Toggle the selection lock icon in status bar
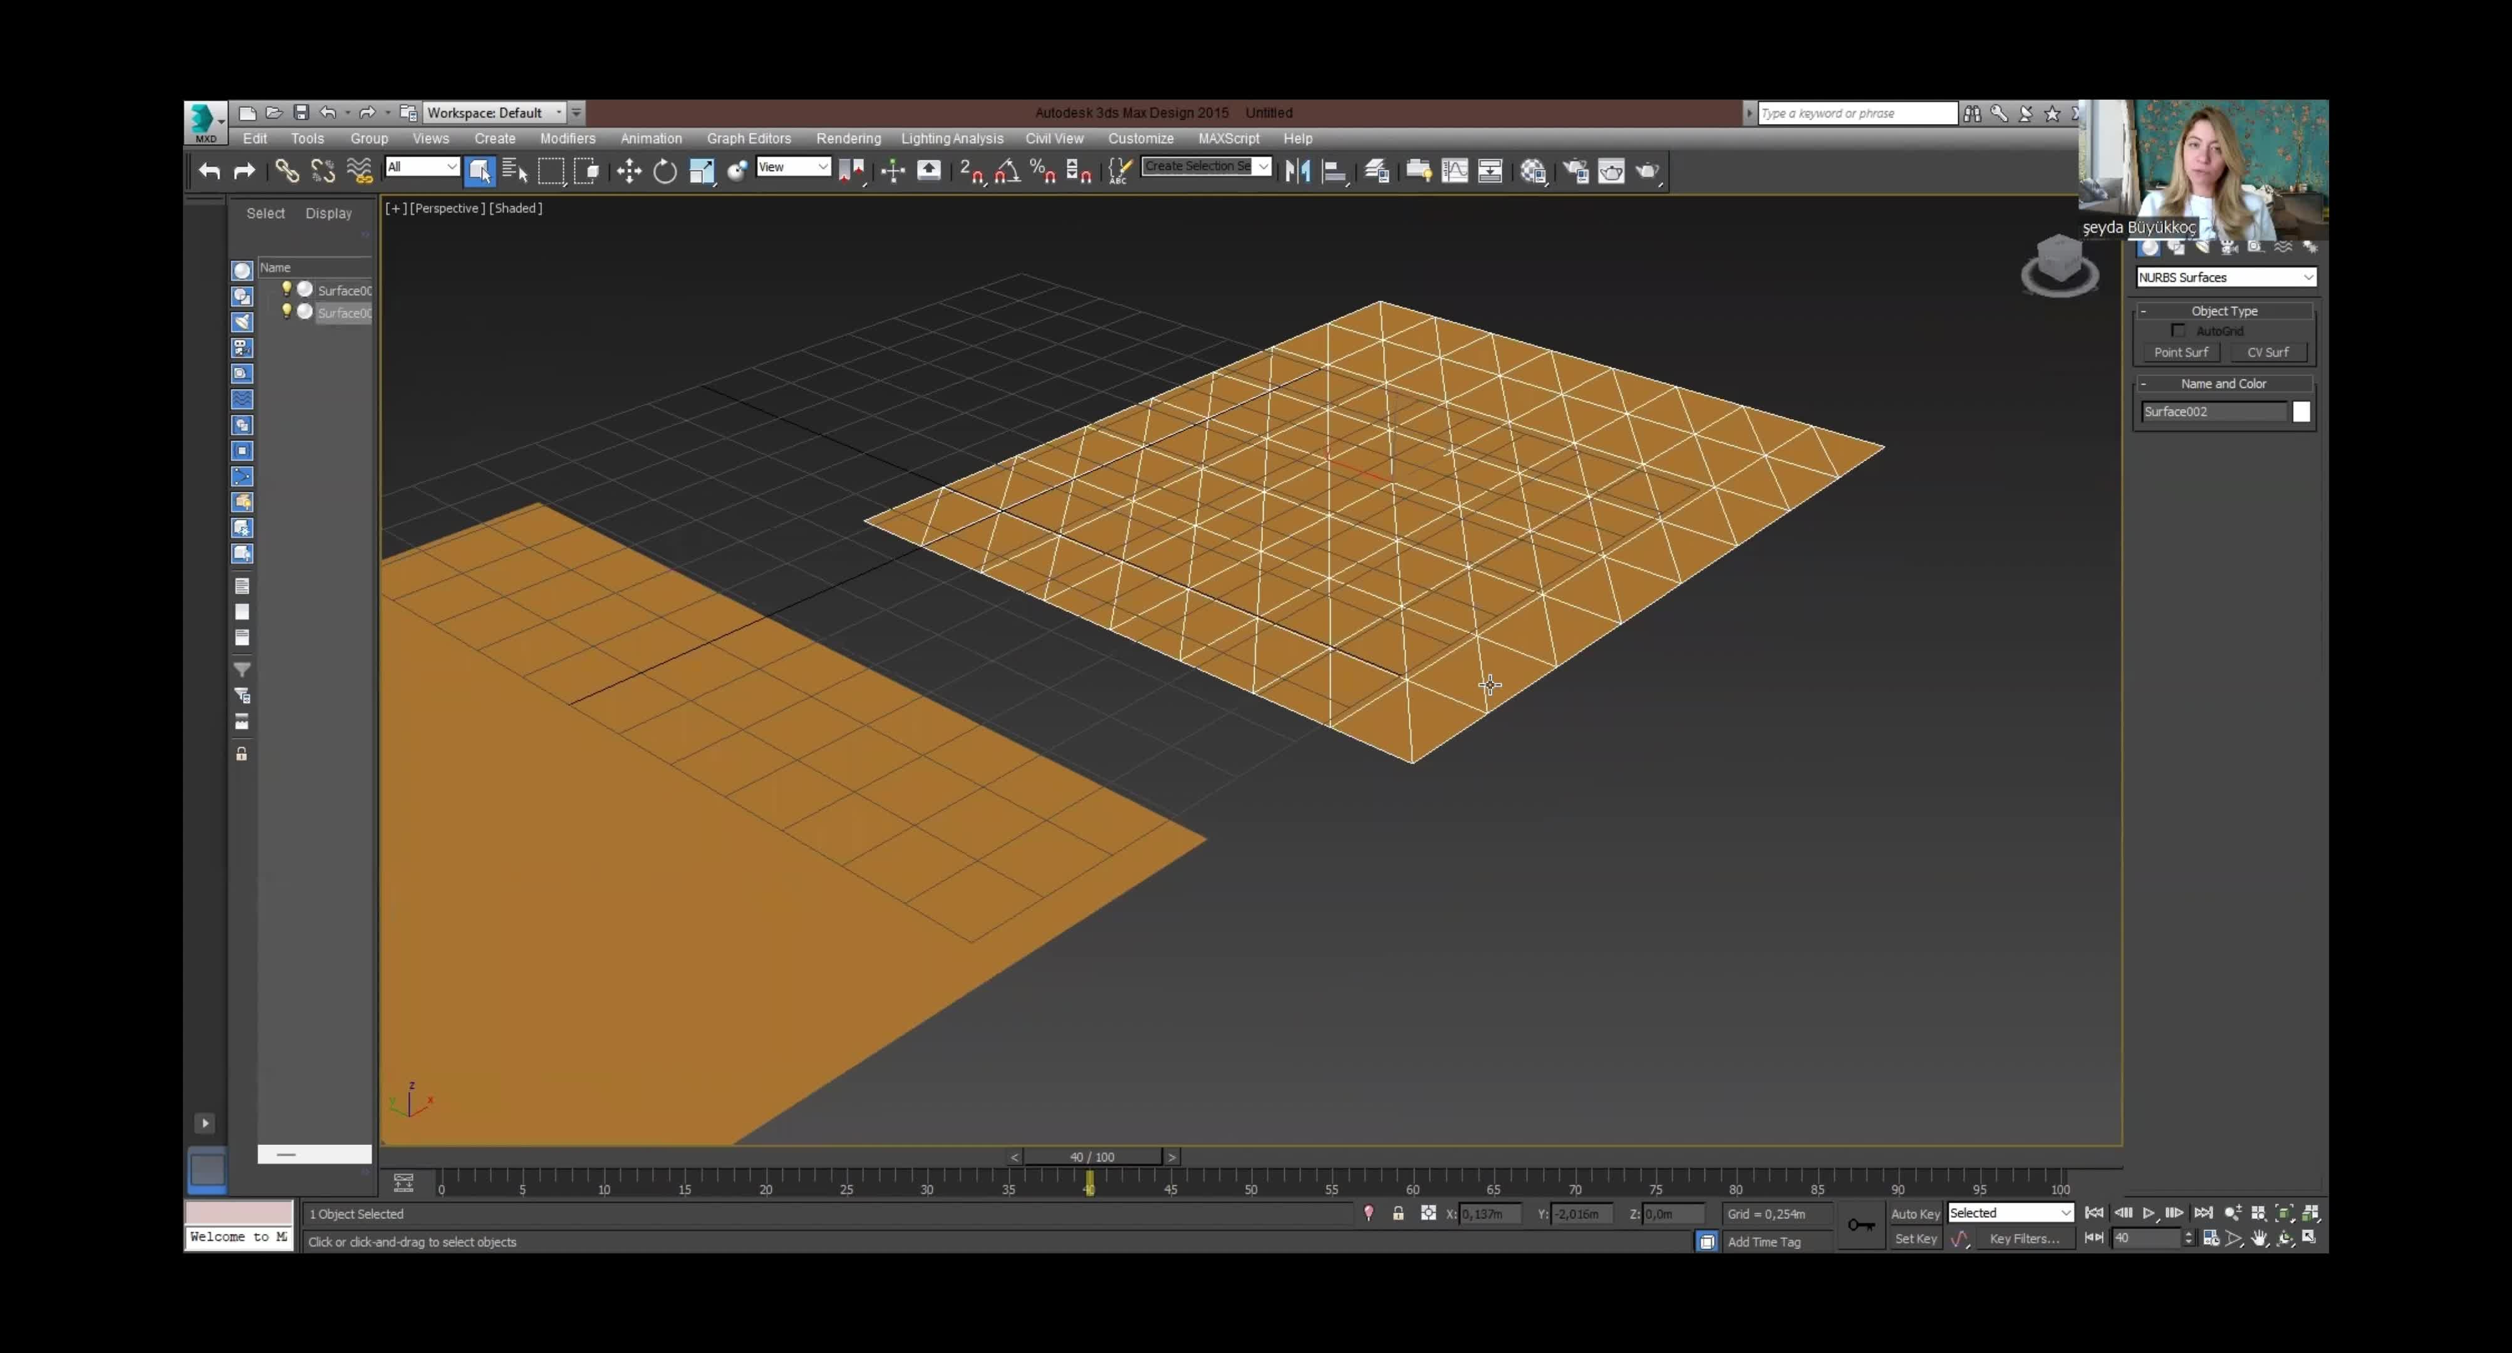Viewport: 2512px width, 1353px height. tap(1398, 1213)
